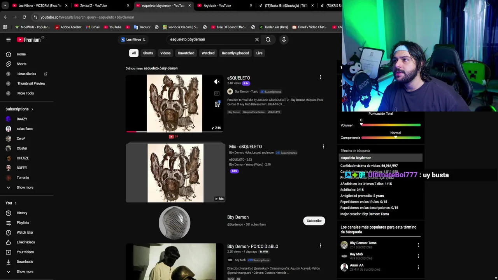Unmute the eSQUELETO video preview

coord(217,82)
